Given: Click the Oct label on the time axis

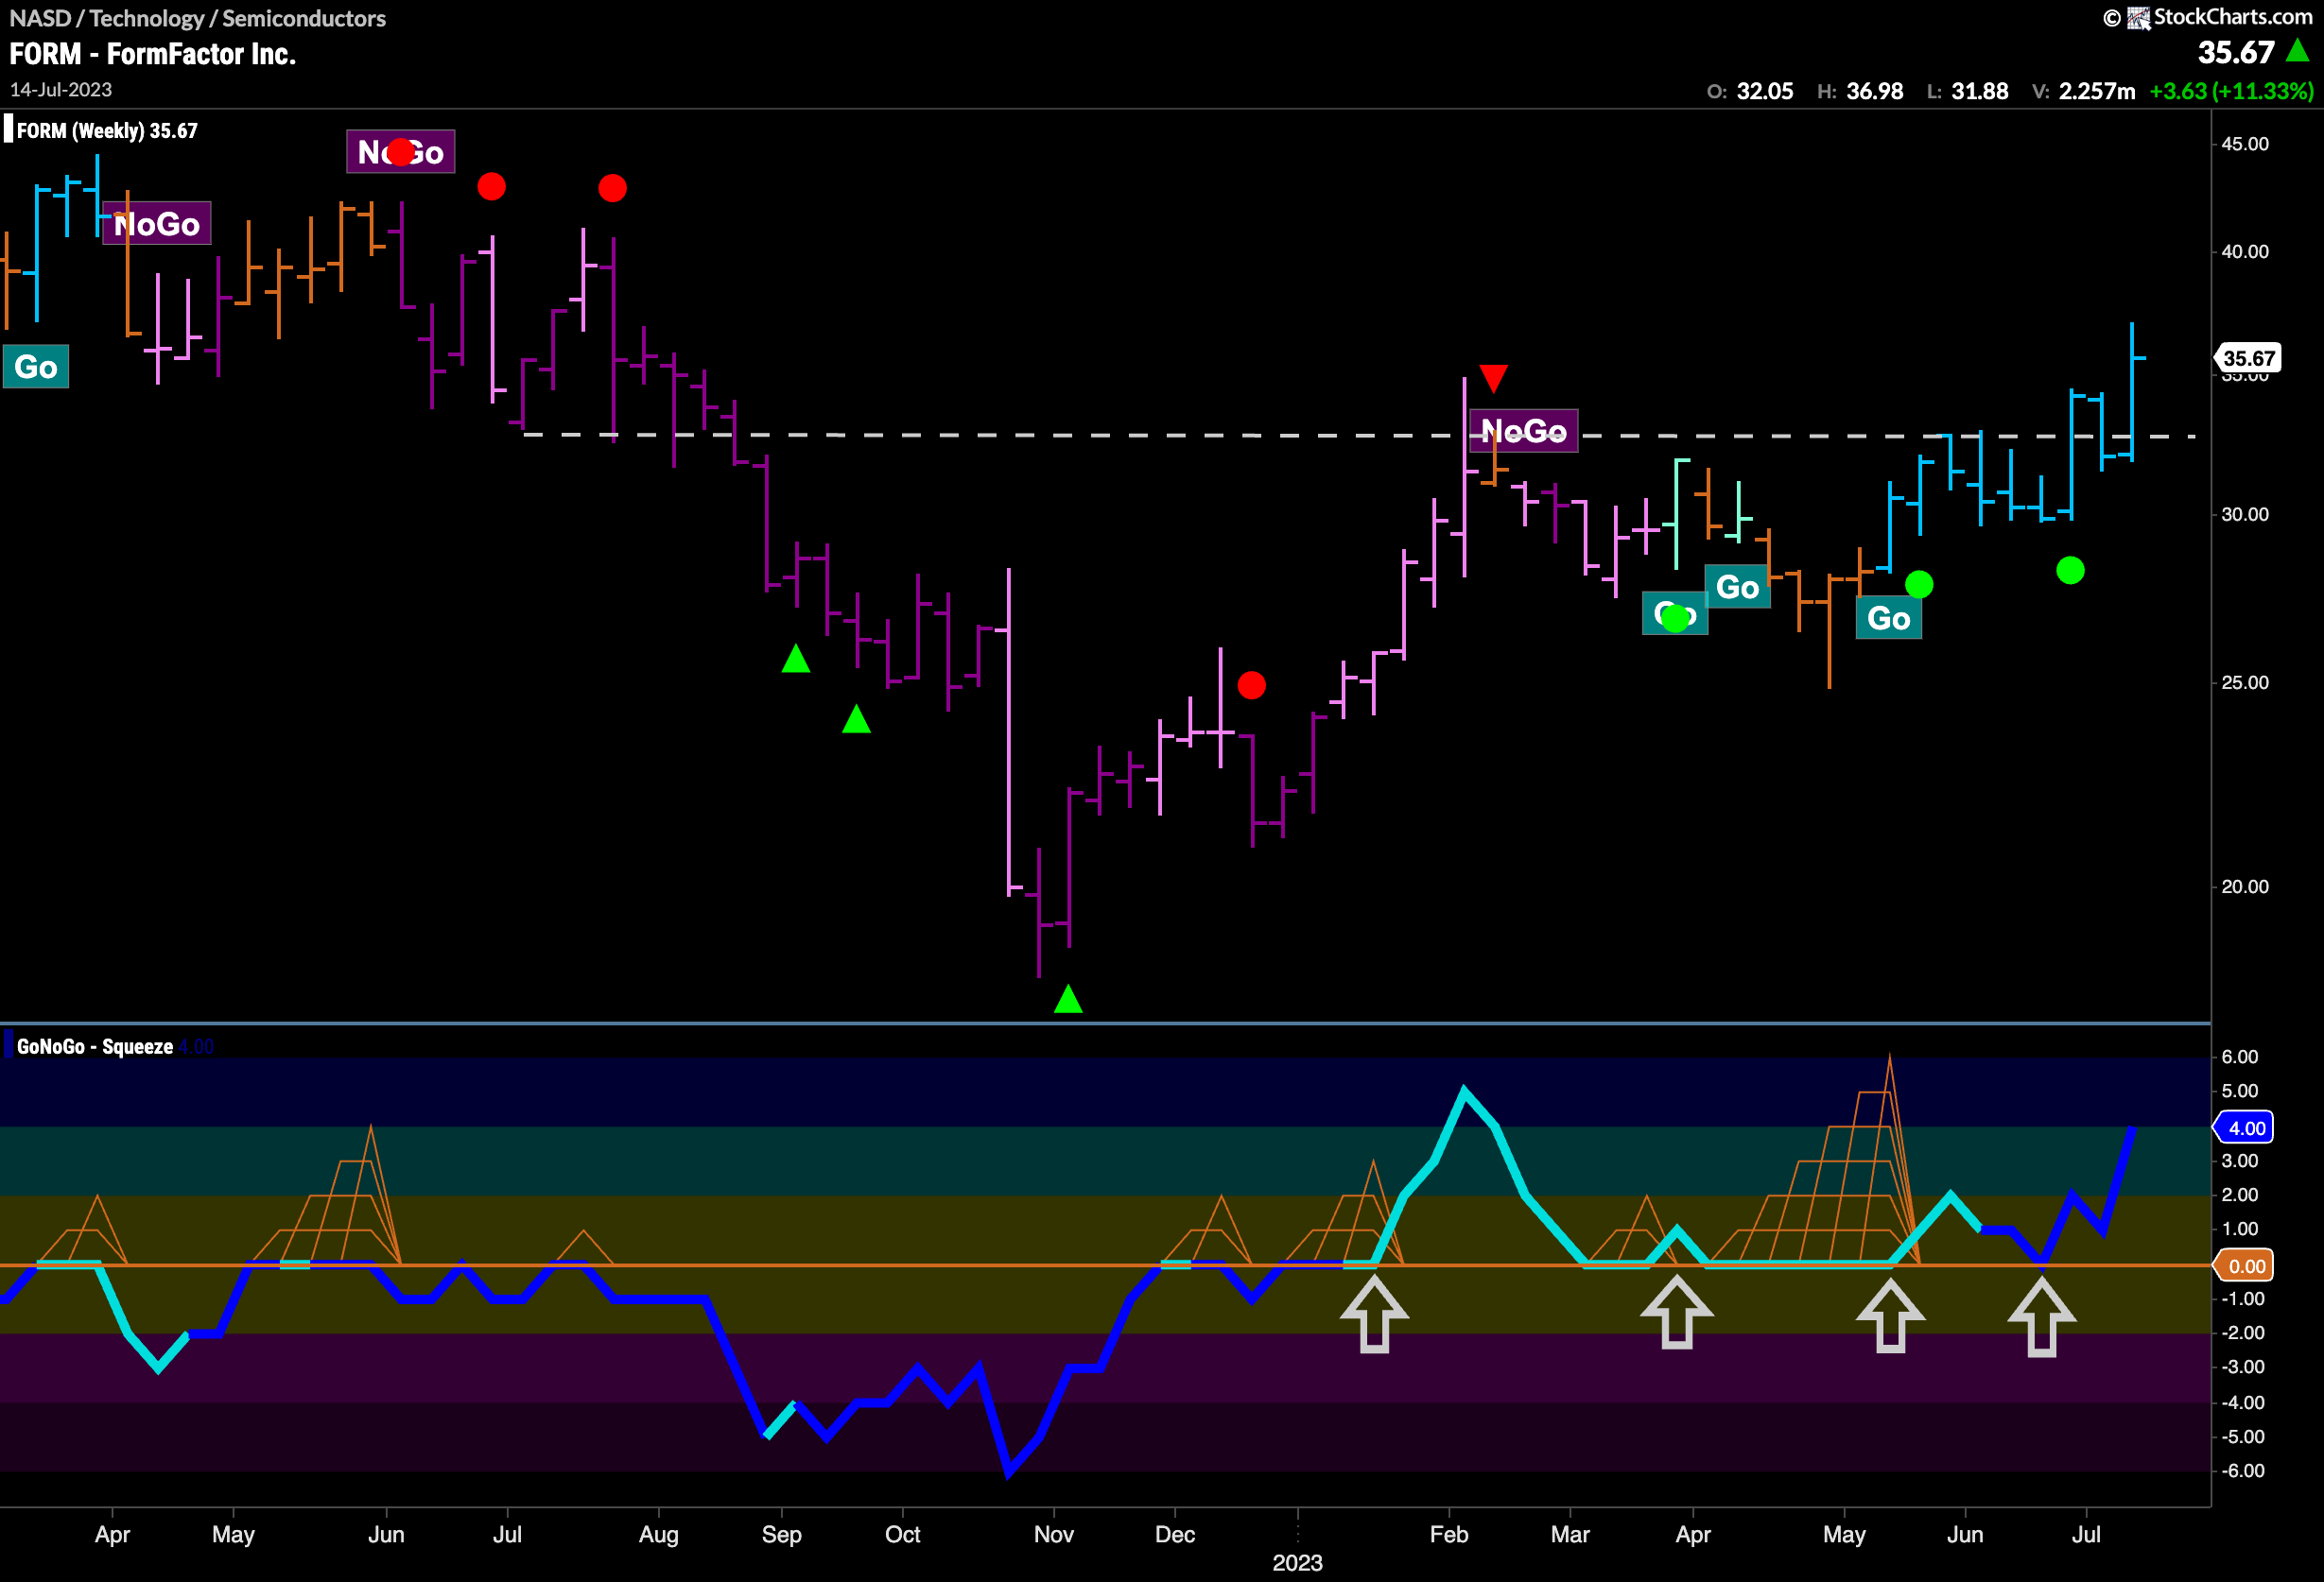Looking at the screenshot, I should [902, 1534].
